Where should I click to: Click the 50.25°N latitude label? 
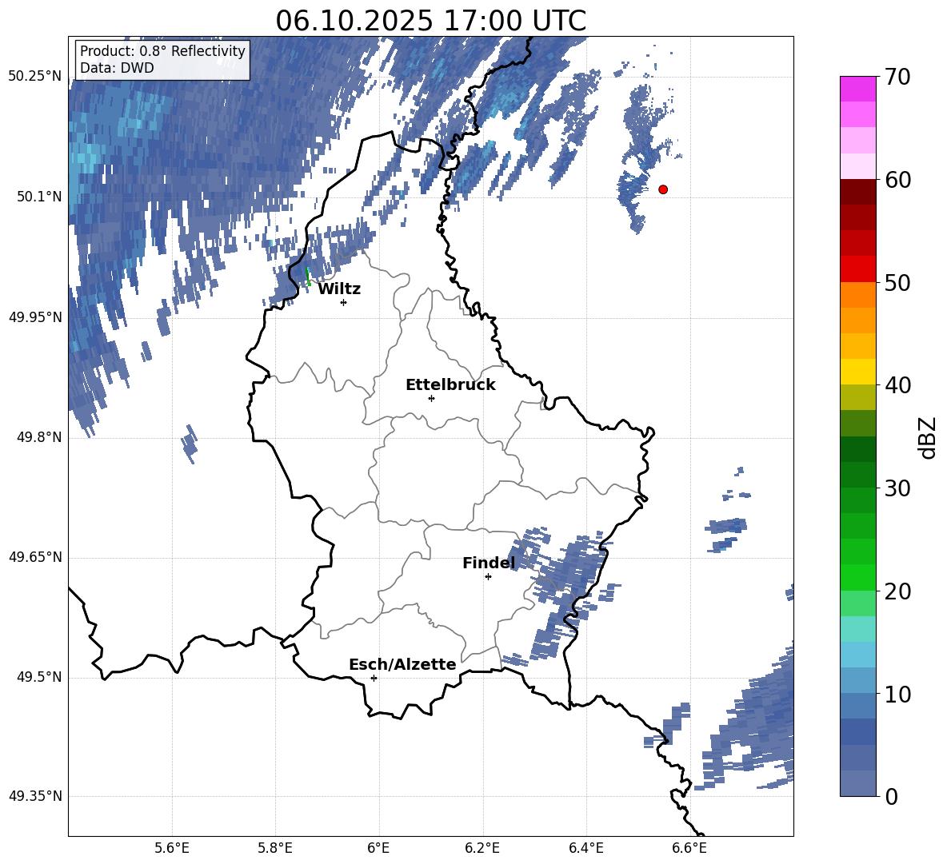pyautogui.click(x=35, y=77)
